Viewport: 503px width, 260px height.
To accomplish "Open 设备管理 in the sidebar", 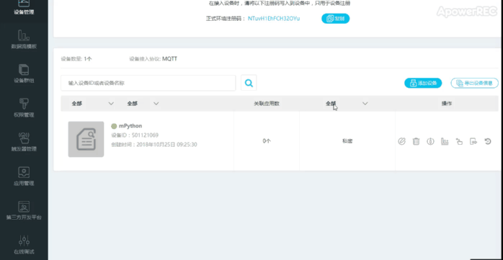I will click(24, 8).
